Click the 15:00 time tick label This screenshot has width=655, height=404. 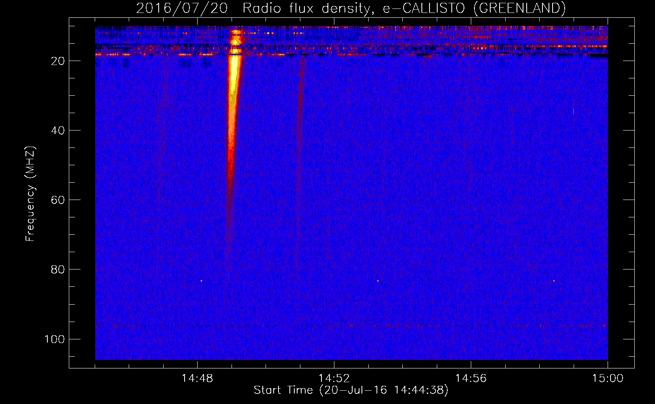[x=608, y=379]
